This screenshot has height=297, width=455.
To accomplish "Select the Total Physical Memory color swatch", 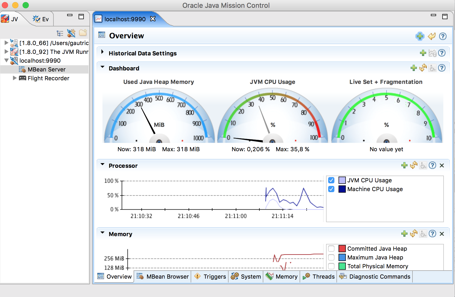I will (x=342, y=266).
